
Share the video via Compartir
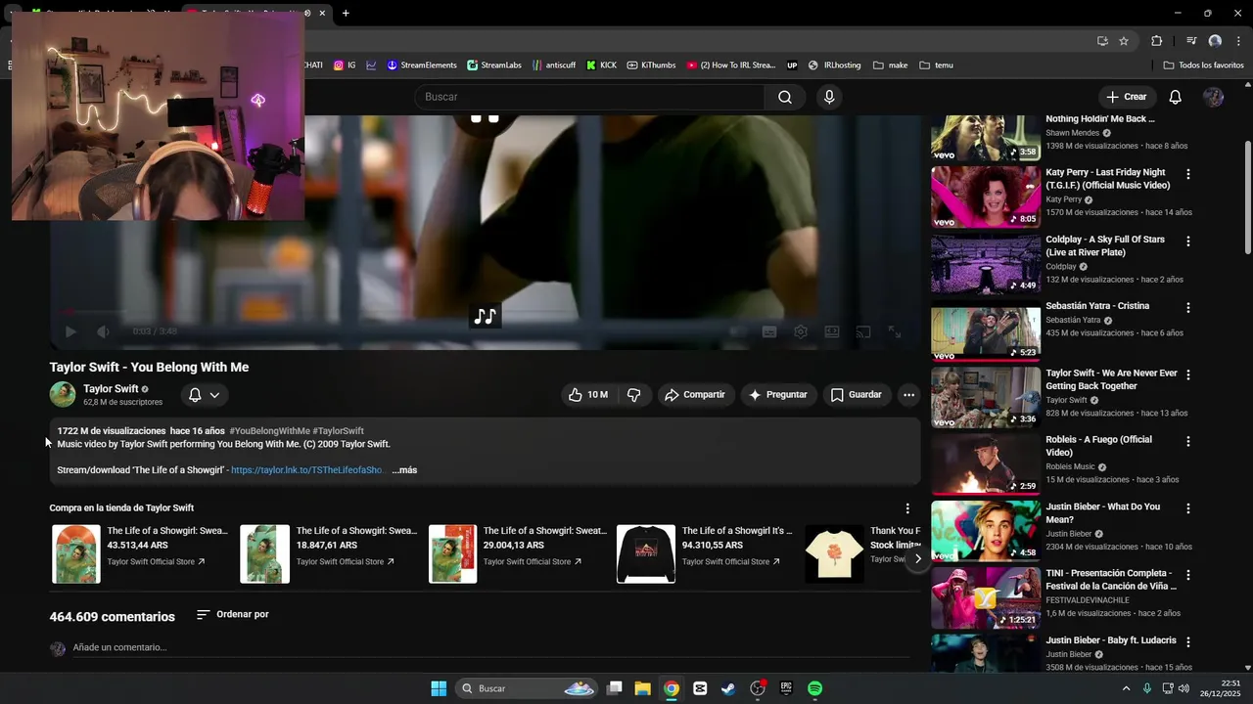pyautogui.click(x=695, y=395)
